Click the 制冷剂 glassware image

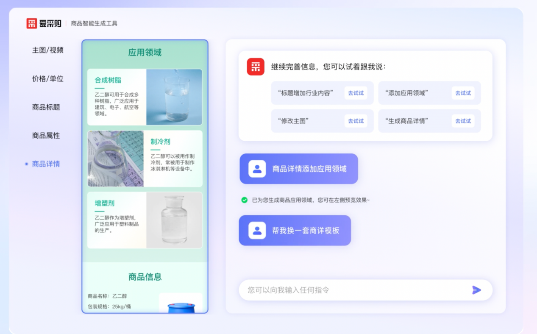(x=116, y=159)
